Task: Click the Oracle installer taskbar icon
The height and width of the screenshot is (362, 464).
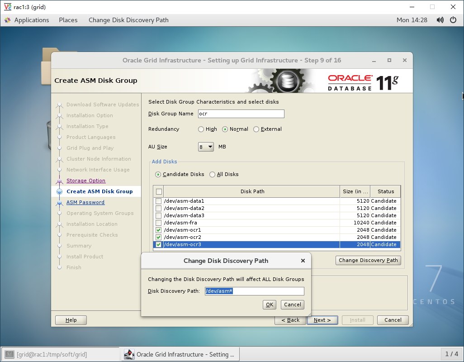Action: tap(129, 354)
